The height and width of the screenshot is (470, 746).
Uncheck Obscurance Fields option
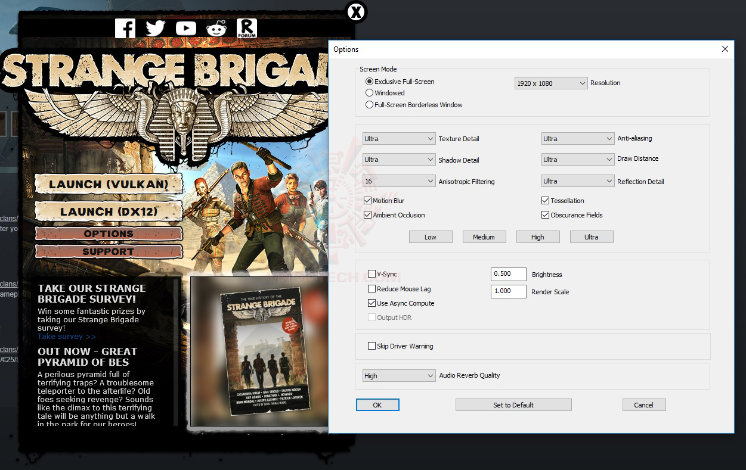point(546,215)
